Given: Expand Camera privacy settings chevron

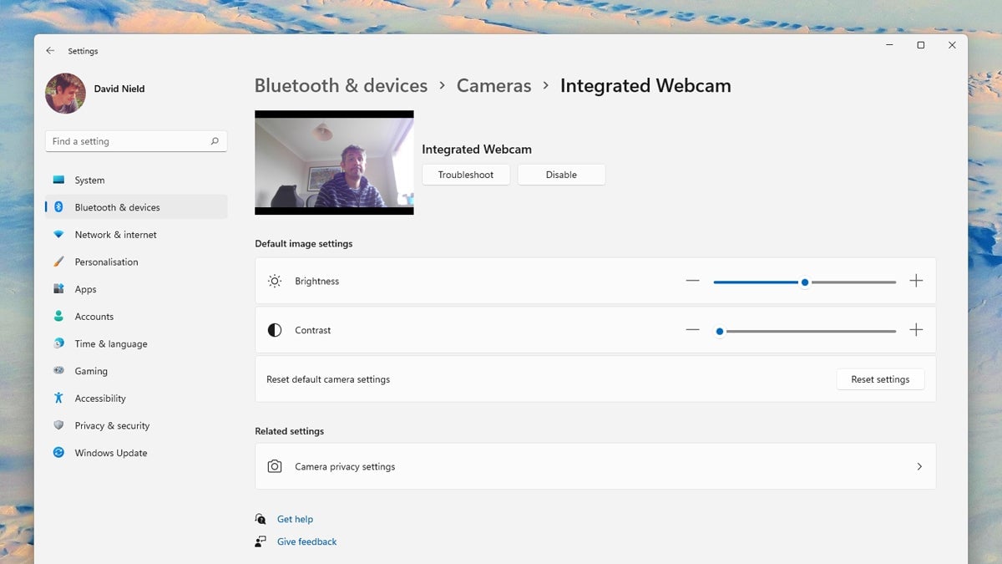Looking at the screenshot, I should point(919,466).
